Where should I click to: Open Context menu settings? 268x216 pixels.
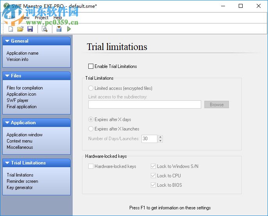[20, 141]
